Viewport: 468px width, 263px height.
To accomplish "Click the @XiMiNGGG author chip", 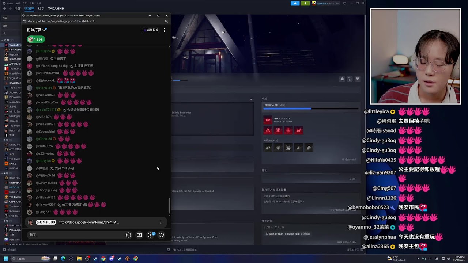I will [46, 222].
